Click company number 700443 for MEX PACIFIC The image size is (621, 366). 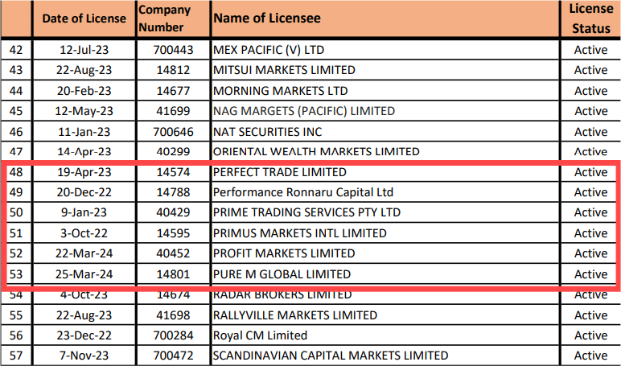point(172,49)
